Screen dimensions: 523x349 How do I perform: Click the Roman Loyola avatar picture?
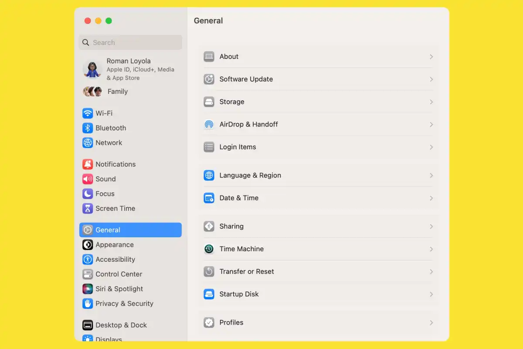[x=92, y=69]
